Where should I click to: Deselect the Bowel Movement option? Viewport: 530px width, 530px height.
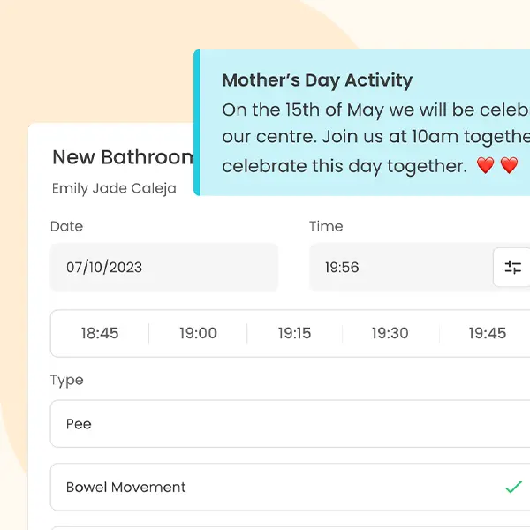(283, 487)
